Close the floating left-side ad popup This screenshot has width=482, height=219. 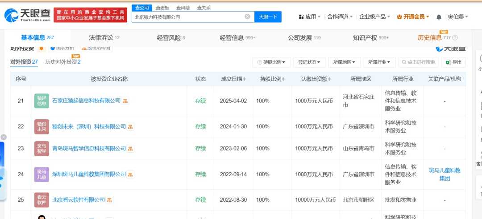pyautogui.click(x=4, y=137)
